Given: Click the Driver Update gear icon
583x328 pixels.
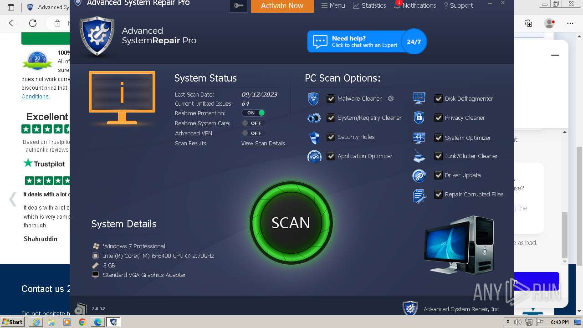Looking at the screenshot, I should [419, 175].
